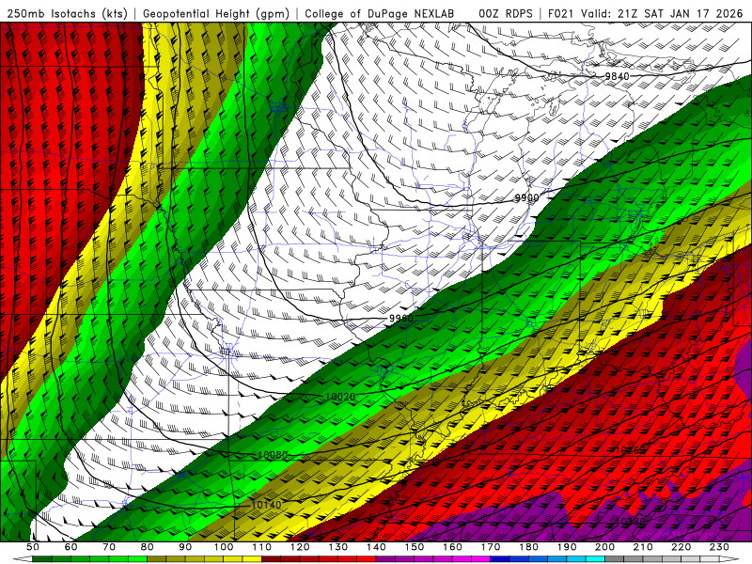The height and width of the screenshot is (564, 752).
Task: Click the 170 value on the color scale
Action: (490, 547)
